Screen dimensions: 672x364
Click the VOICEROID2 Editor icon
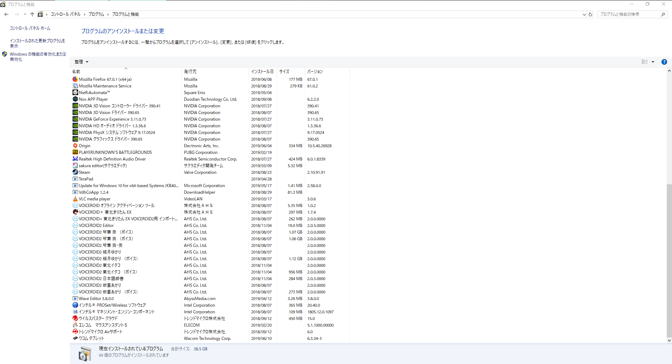75,226
